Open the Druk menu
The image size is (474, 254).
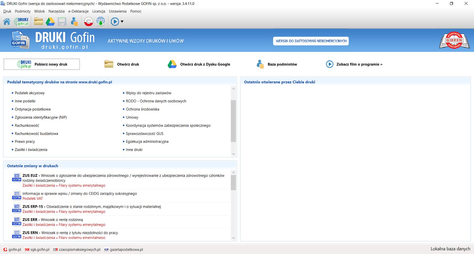tap(7, 11)
